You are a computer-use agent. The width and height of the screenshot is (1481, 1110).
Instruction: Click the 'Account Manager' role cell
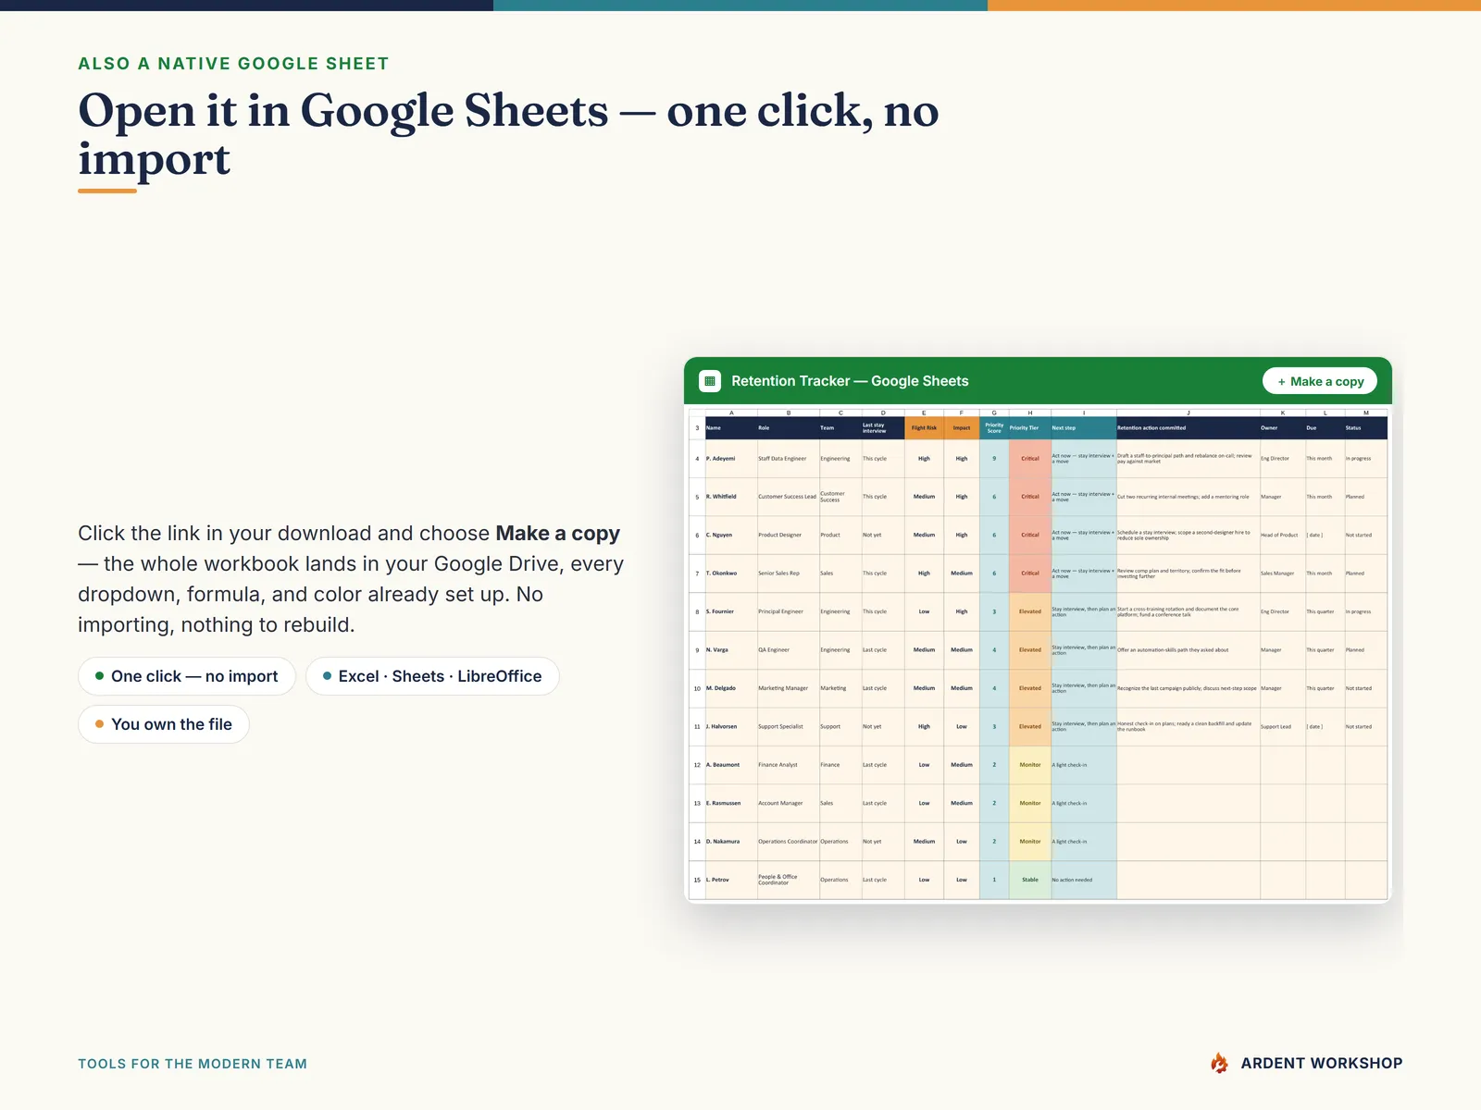(x=788, y=803)
